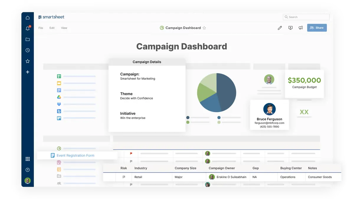The image size is (354, 199).
Task: Click the Company Size column header
Action: point(186,168)
